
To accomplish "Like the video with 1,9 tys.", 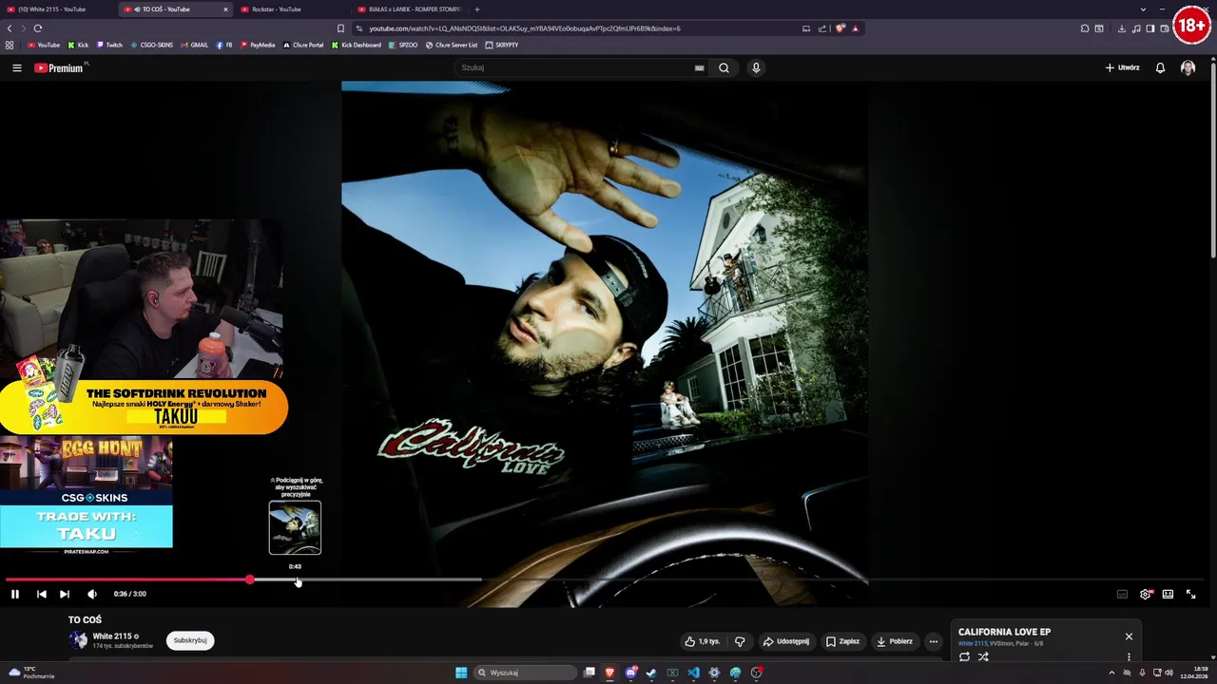I will pyautogui.click(x=703, y=641).
